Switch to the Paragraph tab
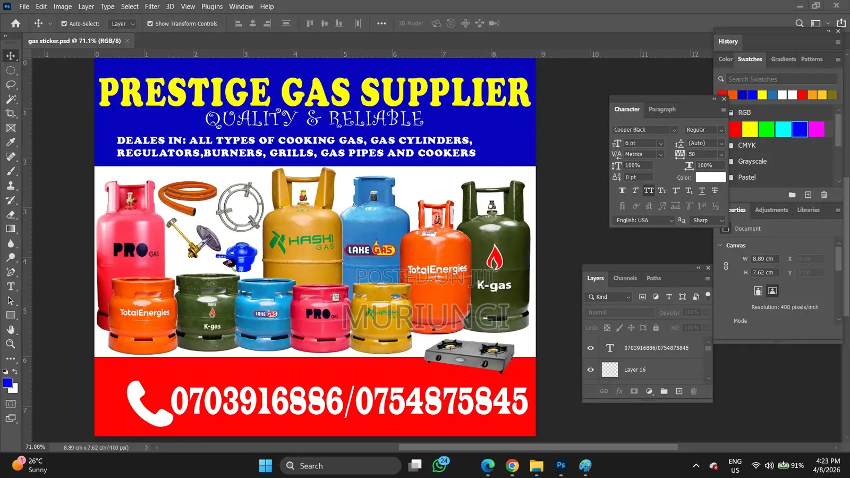Image resolution: width=850 pixels, height=478 pixels. (x=662, y=109)
